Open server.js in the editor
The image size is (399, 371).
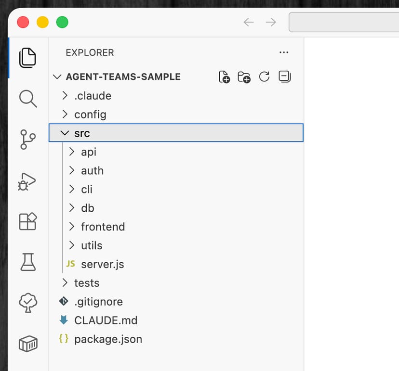click(103, 264)
